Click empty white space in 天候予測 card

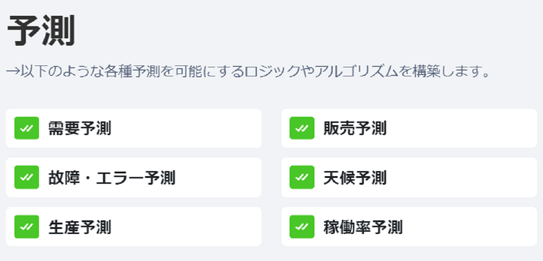(x=462, y=178)
